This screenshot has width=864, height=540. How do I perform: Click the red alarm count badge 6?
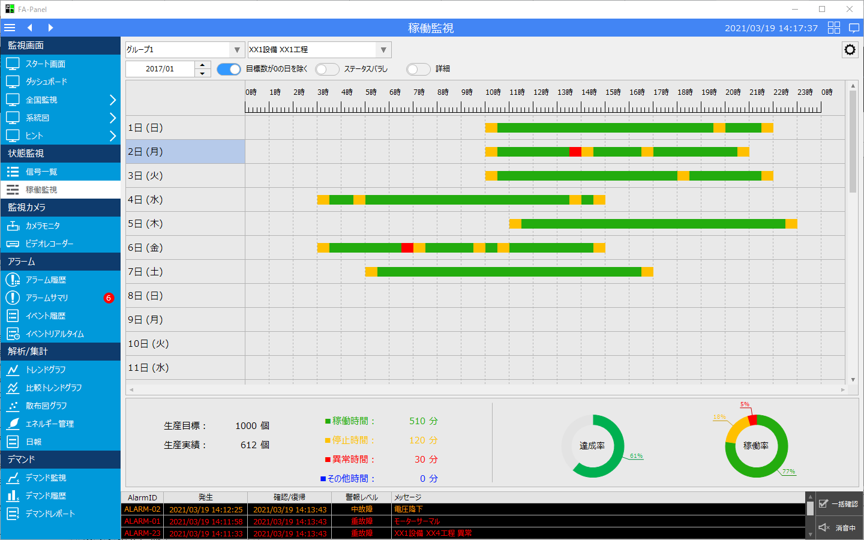pyautogui.click(x=109, y=298)
